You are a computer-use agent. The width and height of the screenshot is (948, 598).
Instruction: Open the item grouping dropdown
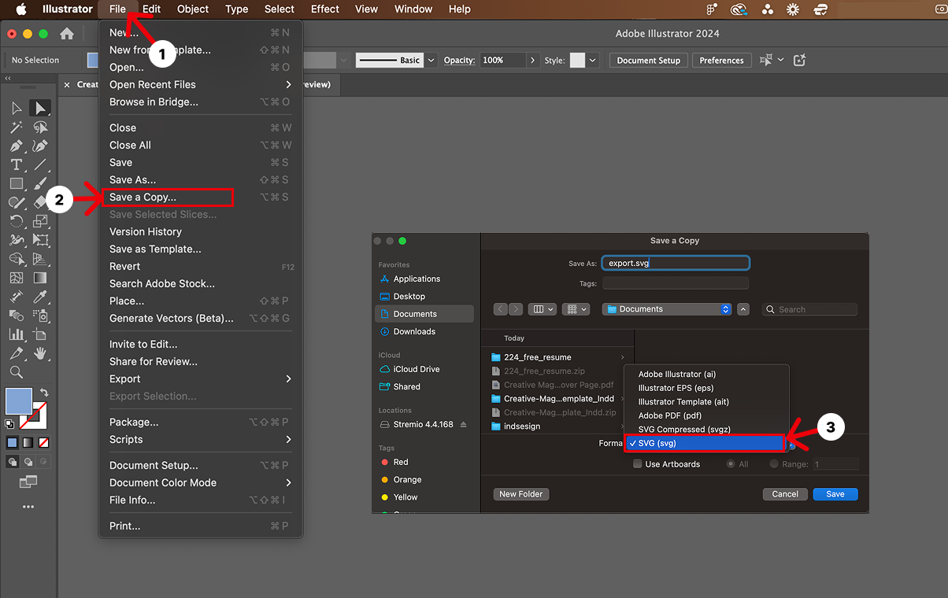pyautogui.click(x=576, y=309)
